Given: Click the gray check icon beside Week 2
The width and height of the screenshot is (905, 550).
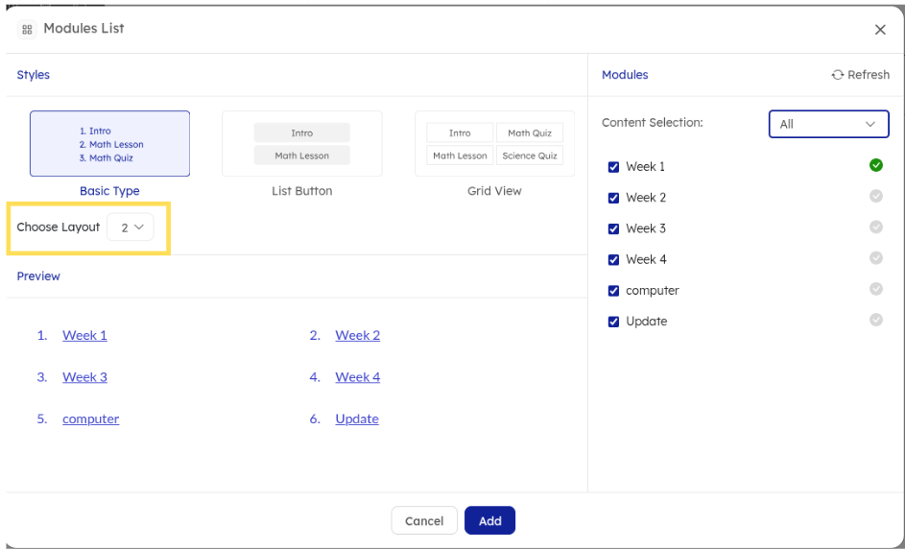Looking at the screenshot, I should click(875, 196).
